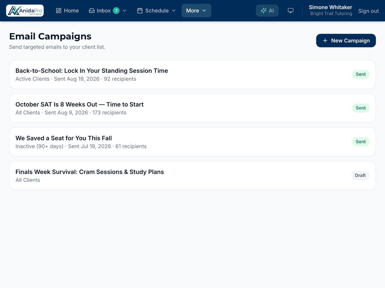Click the Email Campaigns page heading
Image resolution: width=385 pixels, height=288 pixels.
tap(50, 36)
